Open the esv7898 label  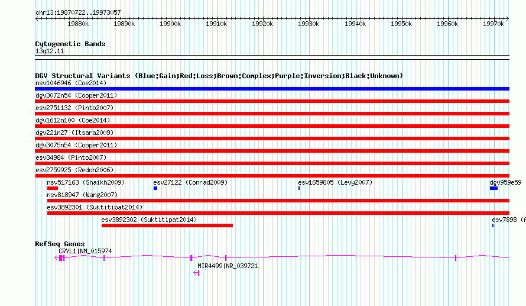(x=505, y=220)
